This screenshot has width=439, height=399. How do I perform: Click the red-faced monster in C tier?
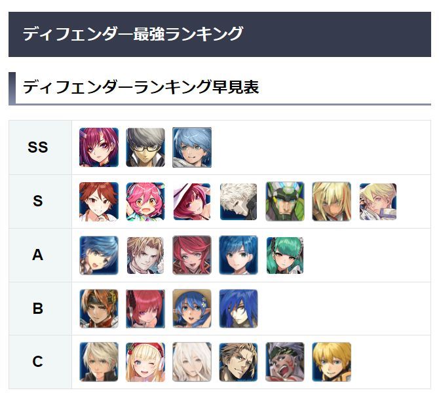pos(285,362)
